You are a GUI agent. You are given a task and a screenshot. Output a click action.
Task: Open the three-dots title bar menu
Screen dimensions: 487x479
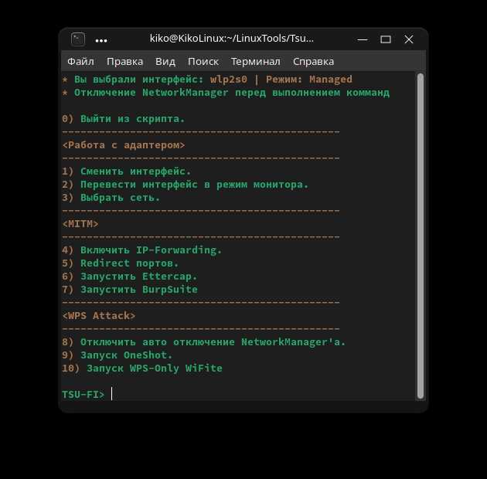pos(101,40)
